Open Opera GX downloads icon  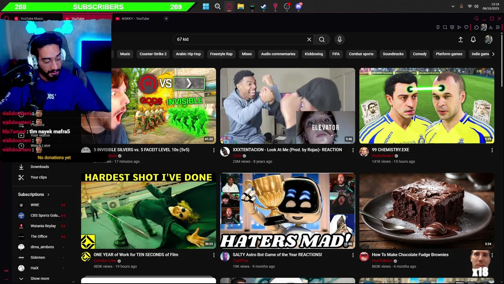coord(491,27)
